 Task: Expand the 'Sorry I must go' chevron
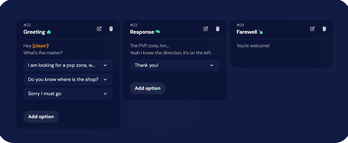click(x=105, y=94)
